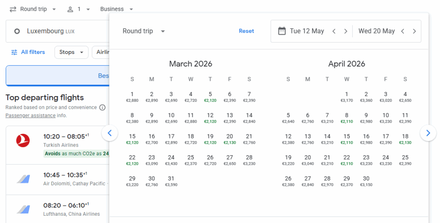The width and height of the screenshot is (440, 223).
Task: Click the Top departing flights heading
Action: click(45, 97)
